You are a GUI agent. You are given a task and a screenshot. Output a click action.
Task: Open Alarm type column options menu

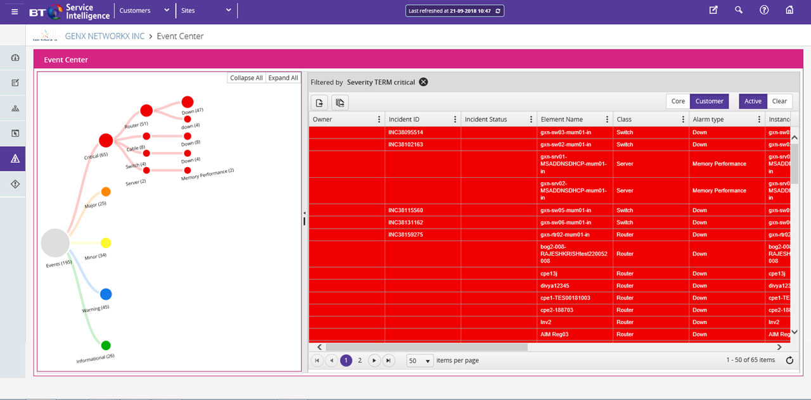pos(760,119)
